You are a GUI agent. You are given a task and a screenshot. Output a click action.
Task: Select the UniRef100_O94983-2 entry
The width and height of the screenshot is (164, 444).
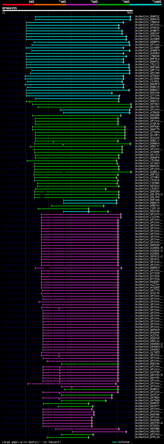[x=149, y=344]
